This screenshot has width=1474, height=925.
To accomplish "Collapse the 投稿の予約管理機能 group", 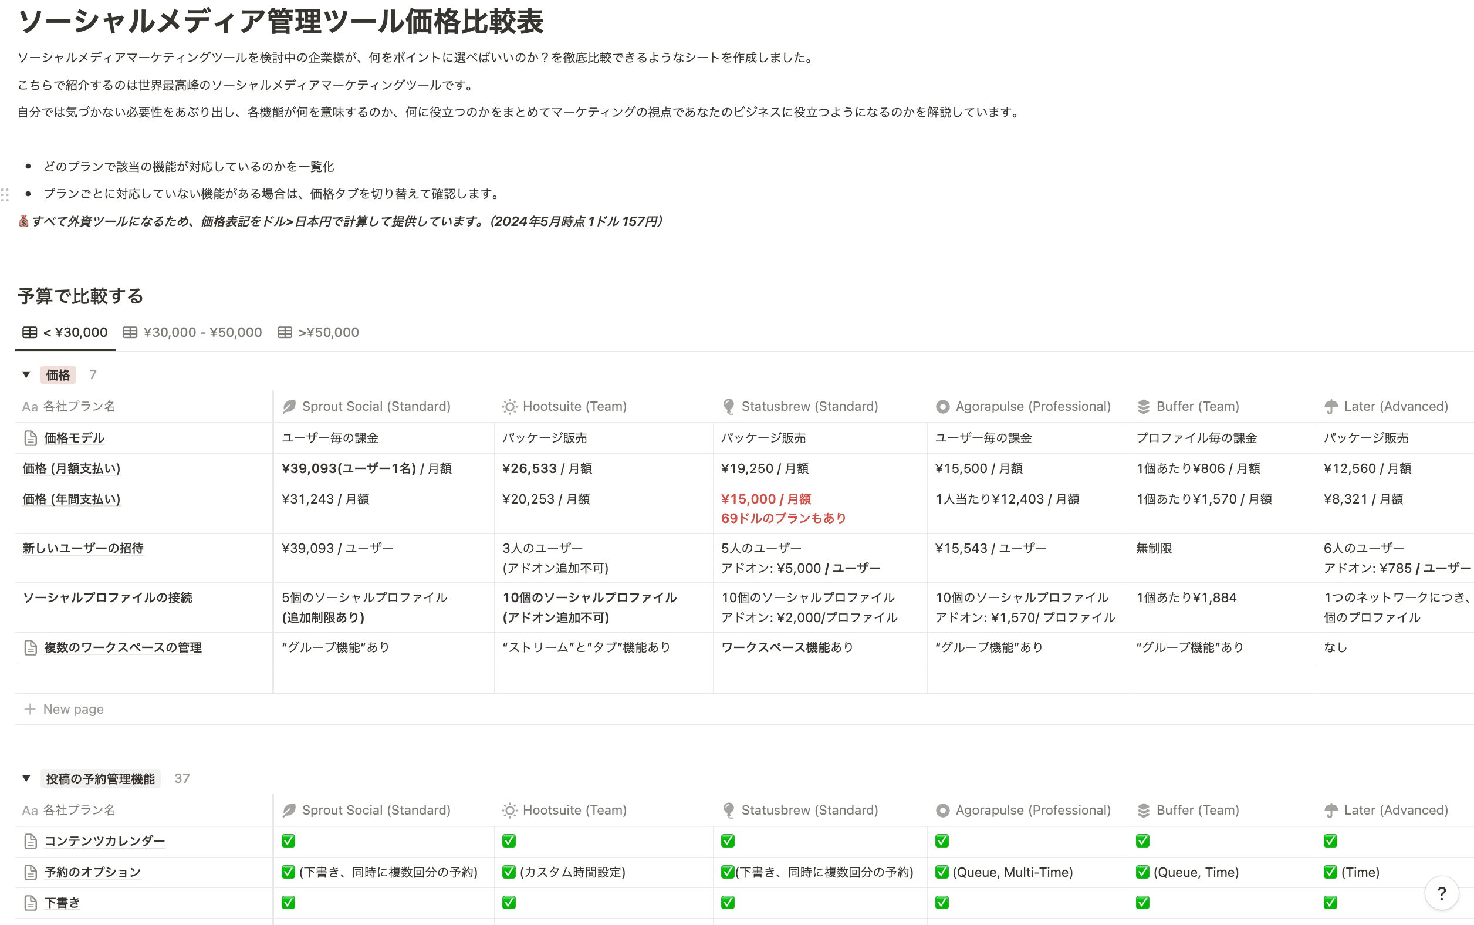I will click(x=26, y=778).
